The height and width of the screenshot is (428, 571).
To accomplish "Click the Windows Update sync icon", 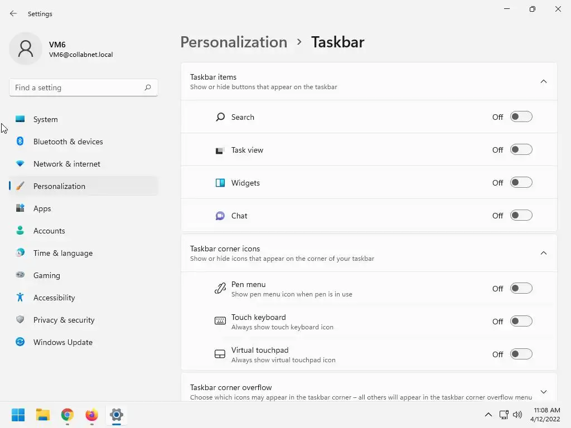I will [x=20, y=342].
